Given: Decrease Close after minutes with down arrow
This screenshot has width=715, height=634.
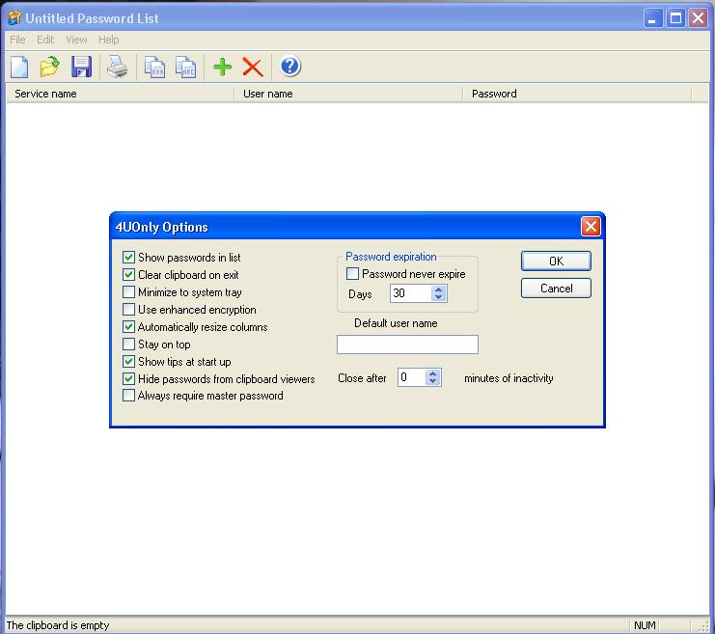Looking at the screenshot, I should click(x=432, y=381).
